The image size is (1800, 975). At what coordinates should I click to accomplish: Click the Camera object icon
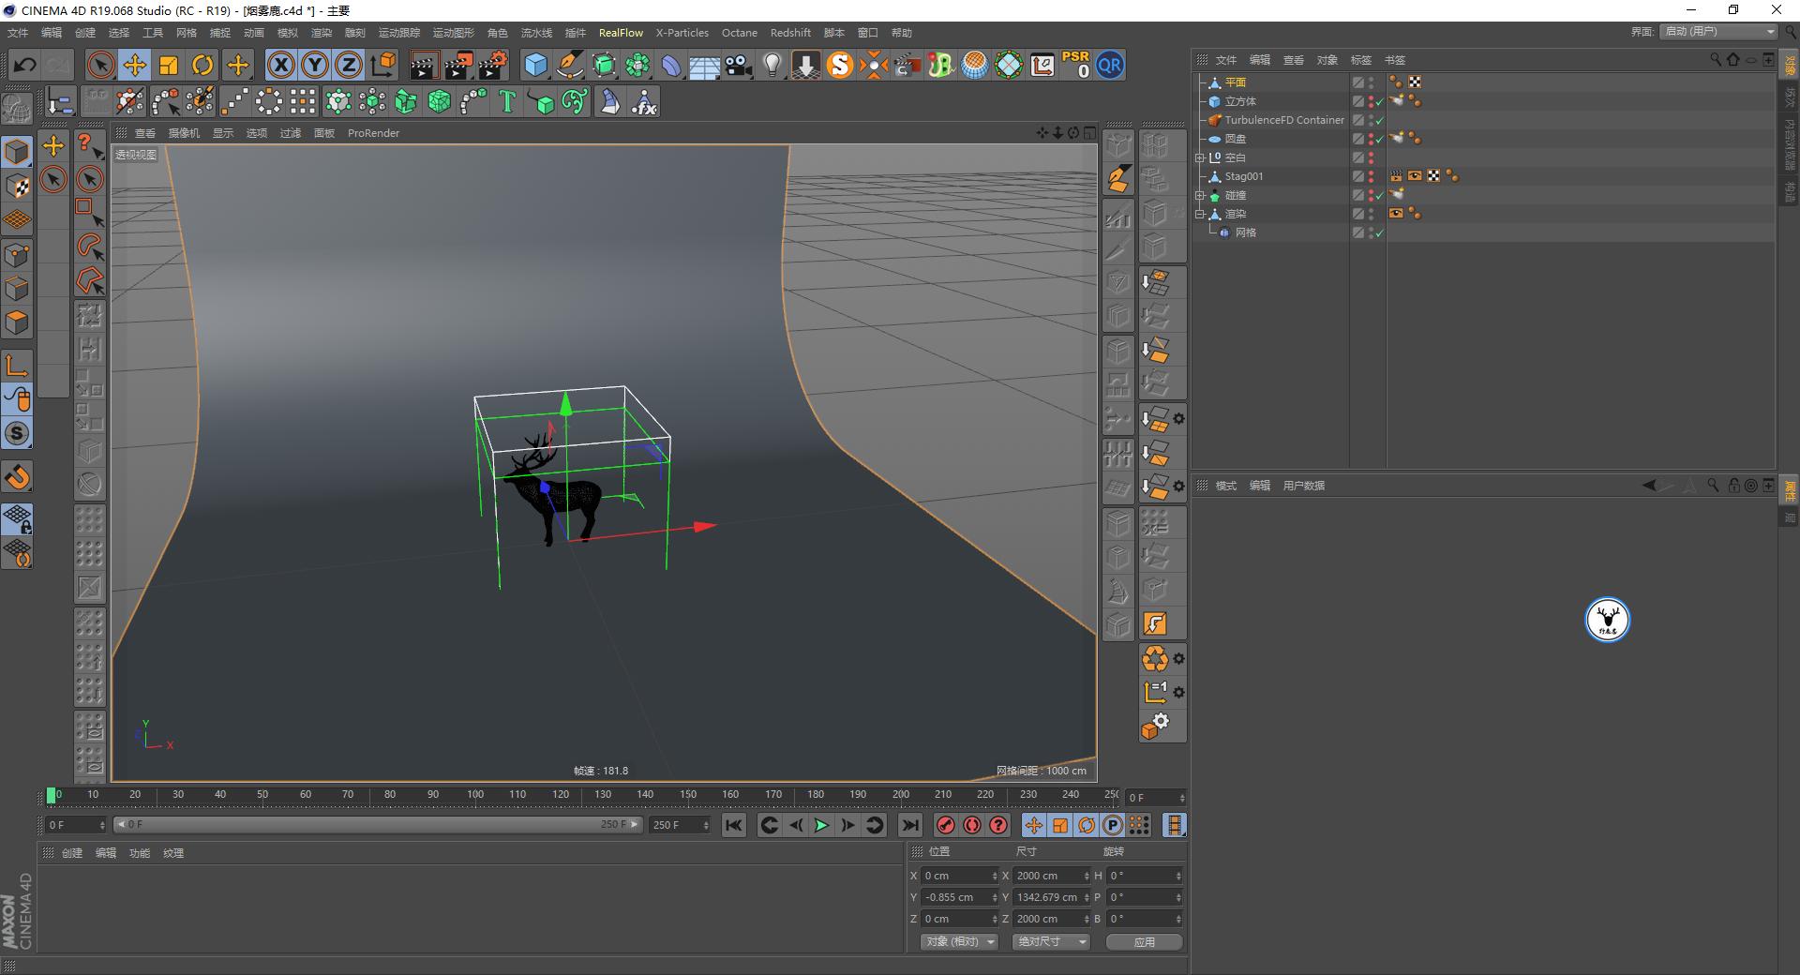[738, 65]
